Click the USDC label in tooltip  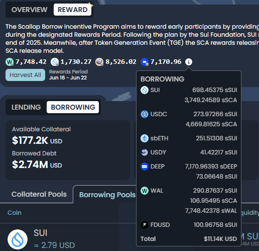(x=159, y=114)
